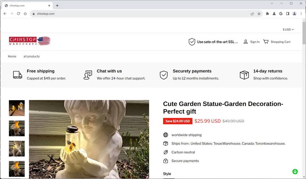Click the 'Carbon neutral' text
The height and width of the screenshot is (179, 306).
183,152
